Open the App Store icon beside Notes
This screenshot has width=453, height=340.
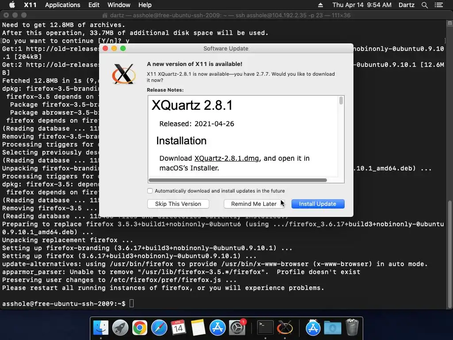tap(217, 328)
